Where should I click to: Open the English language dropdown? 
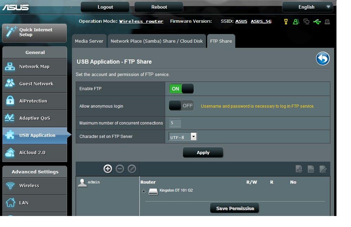308,7
